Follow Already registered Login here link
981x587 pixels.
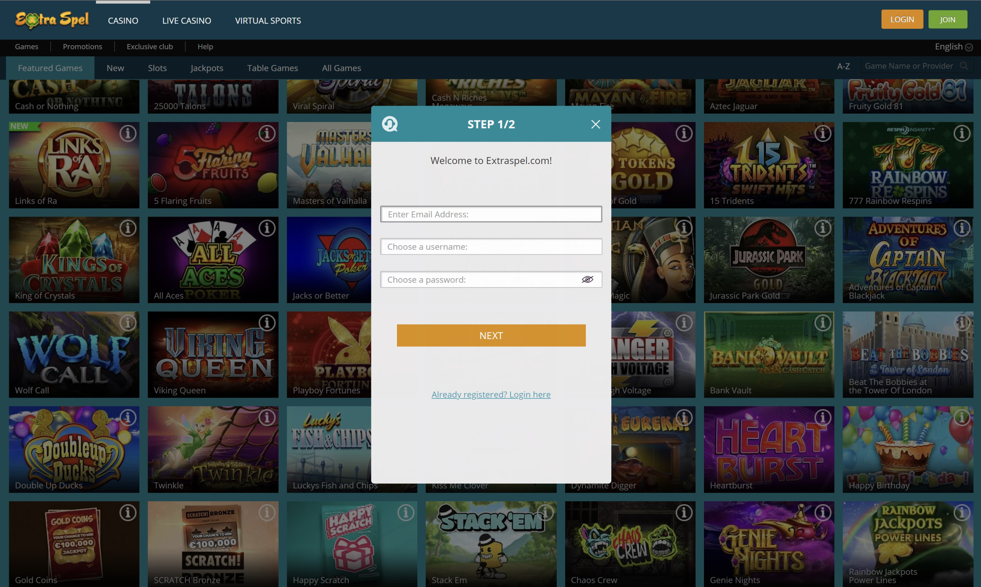coord(491,394)
